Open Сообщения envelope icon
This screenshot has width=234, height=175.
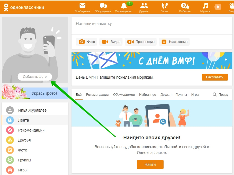pyautogui.click(x=82, y=6)
